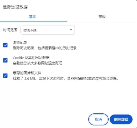Confirm with the 删除数据 button
Screen dimensions: 137x128
pos(121,119)
